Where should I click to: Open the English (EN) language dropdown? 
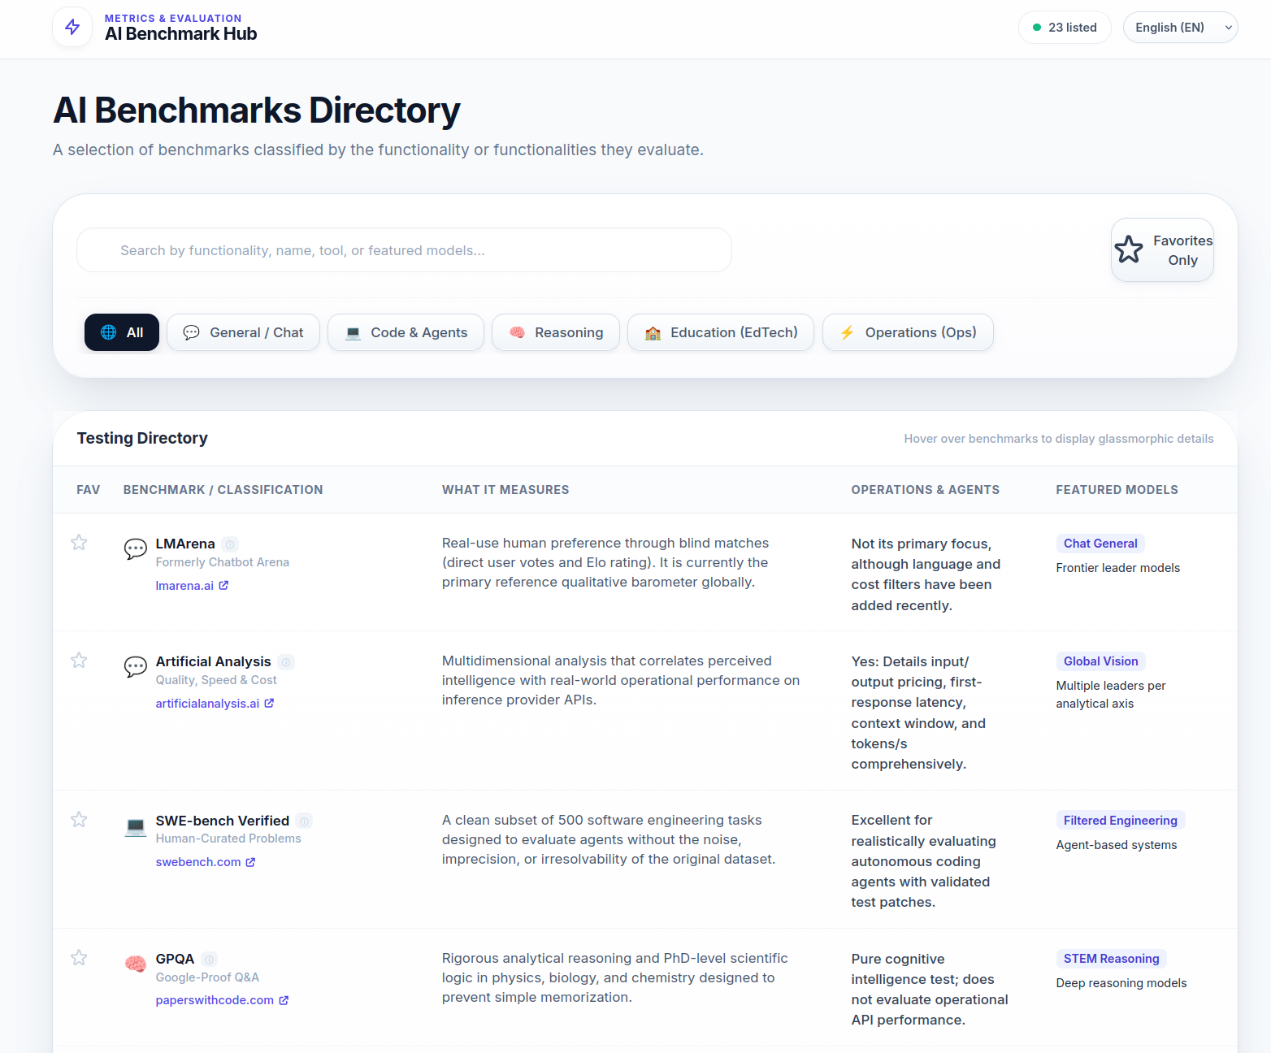(1180, 27)
